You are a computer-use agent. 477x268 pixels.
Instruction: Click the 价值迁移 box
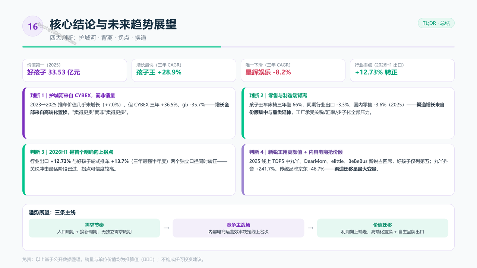(383, 228)
